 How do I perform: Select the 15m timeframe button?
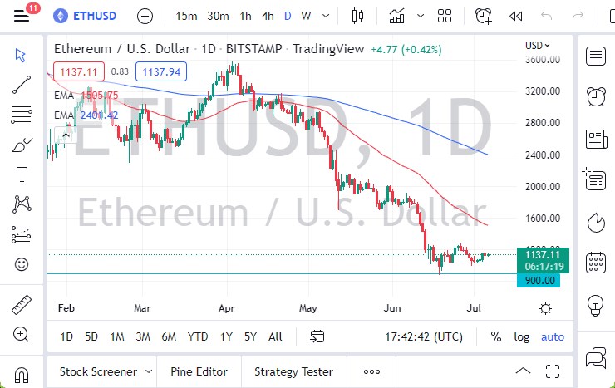187,16
